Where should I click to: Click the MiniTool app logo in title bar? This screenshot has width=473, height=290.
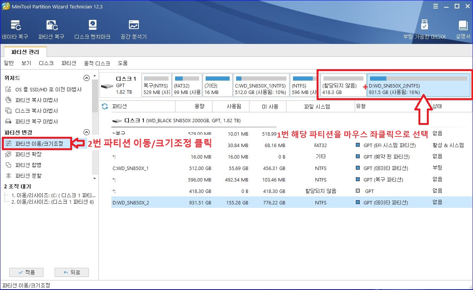pyautogui.click(x=5, y=6)
